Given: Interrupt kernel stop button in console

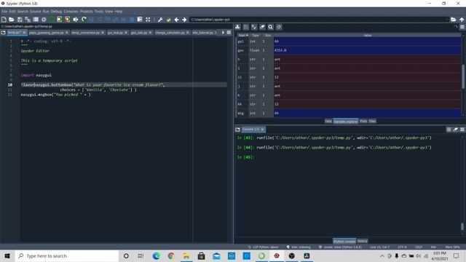Looking at the screenshot, I should [449, 130].
